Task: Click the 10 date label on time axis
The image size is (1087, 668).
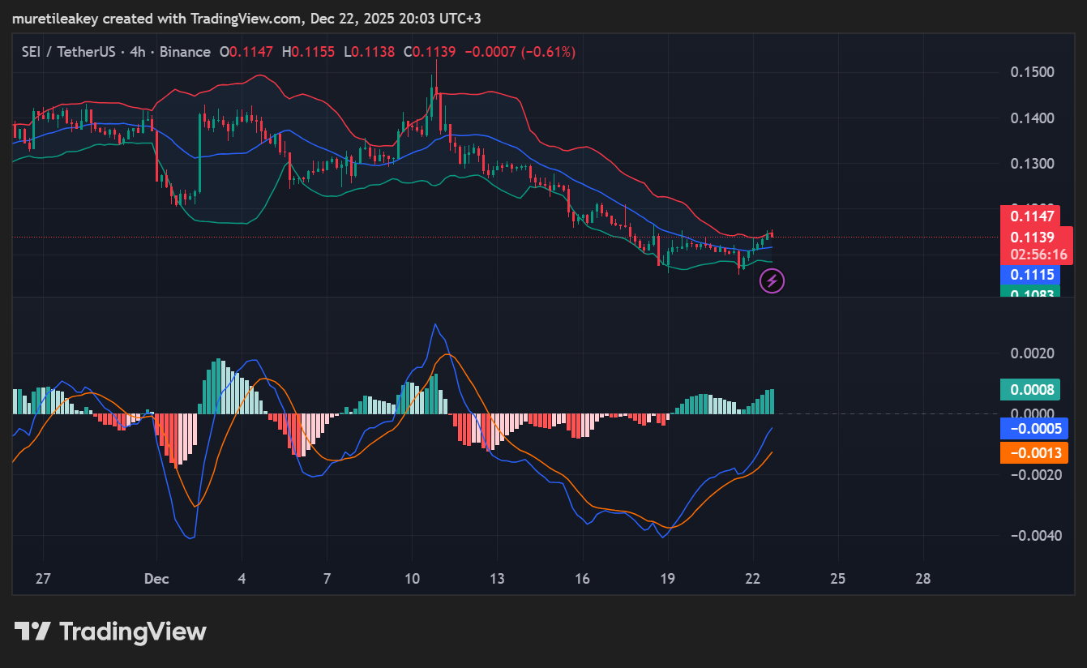Action: (412, 579)
